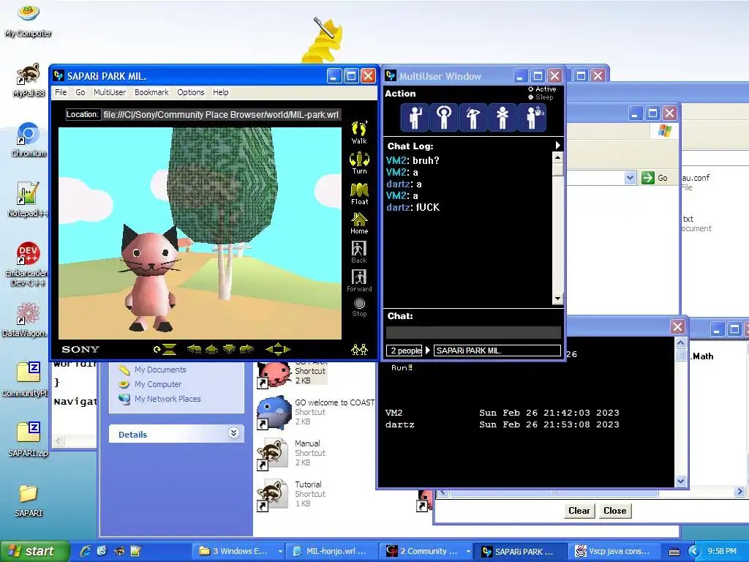Open the My Network Places link
The image size is (749, 562).
[168, 399]
